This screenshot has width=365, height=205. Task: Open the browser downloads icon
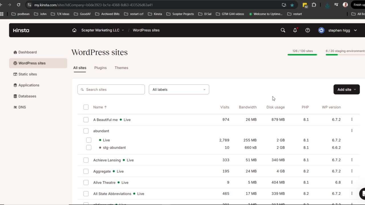tap(327, 5)
